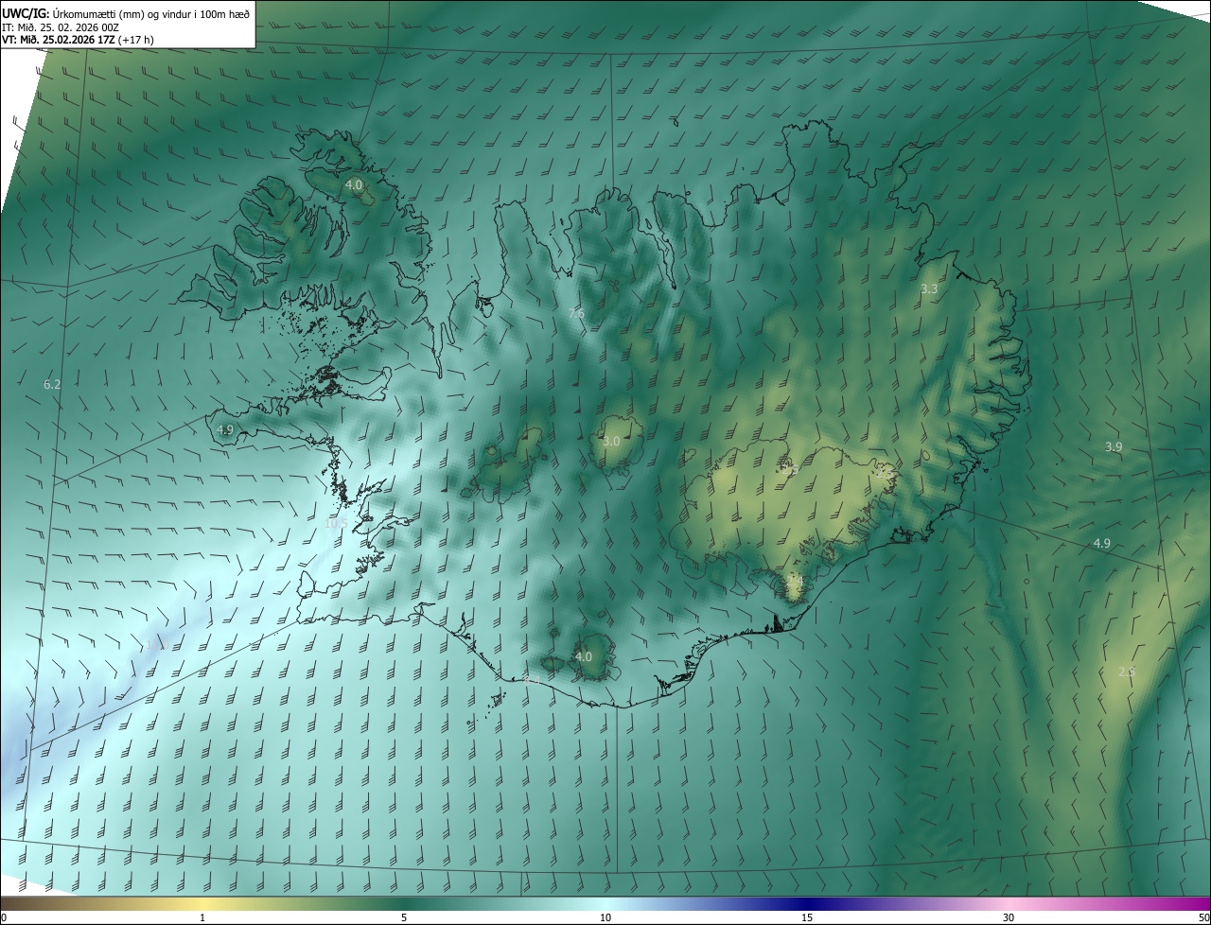The image size is (1211, 925).
Task: Click the 10.5 value label near Reykjavík
Action: click(x=337, y=523)
